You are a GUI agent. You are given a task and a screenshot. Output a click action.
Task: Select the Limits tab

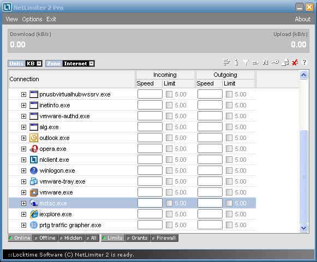[113, 238]
